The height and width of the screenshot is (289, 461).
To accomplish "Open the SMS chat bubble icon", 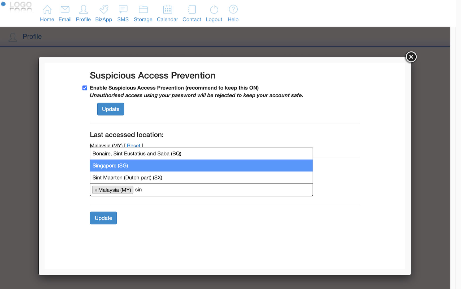I will click(x=123, y=10).
